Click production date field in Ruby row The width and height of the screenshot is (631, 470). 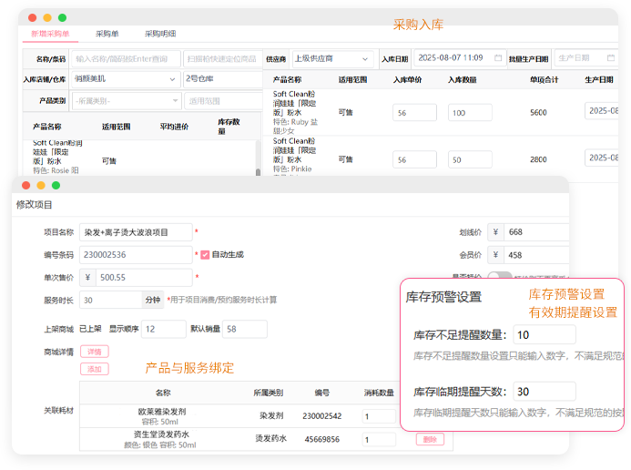click(x=601, y=110)
